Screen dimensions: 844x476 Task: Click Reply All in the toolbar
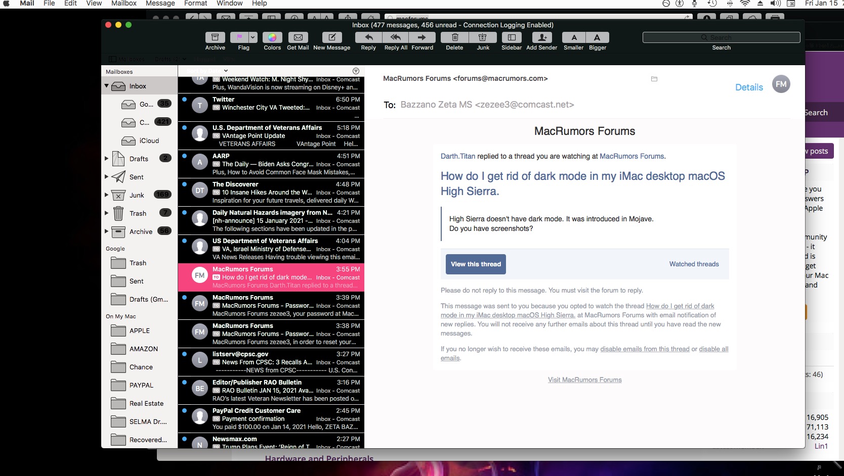396,37
